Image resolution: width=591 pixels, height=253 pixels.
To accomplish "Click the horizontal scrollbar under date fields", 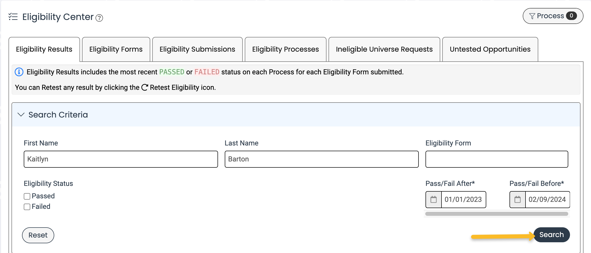I will point(496,214).
